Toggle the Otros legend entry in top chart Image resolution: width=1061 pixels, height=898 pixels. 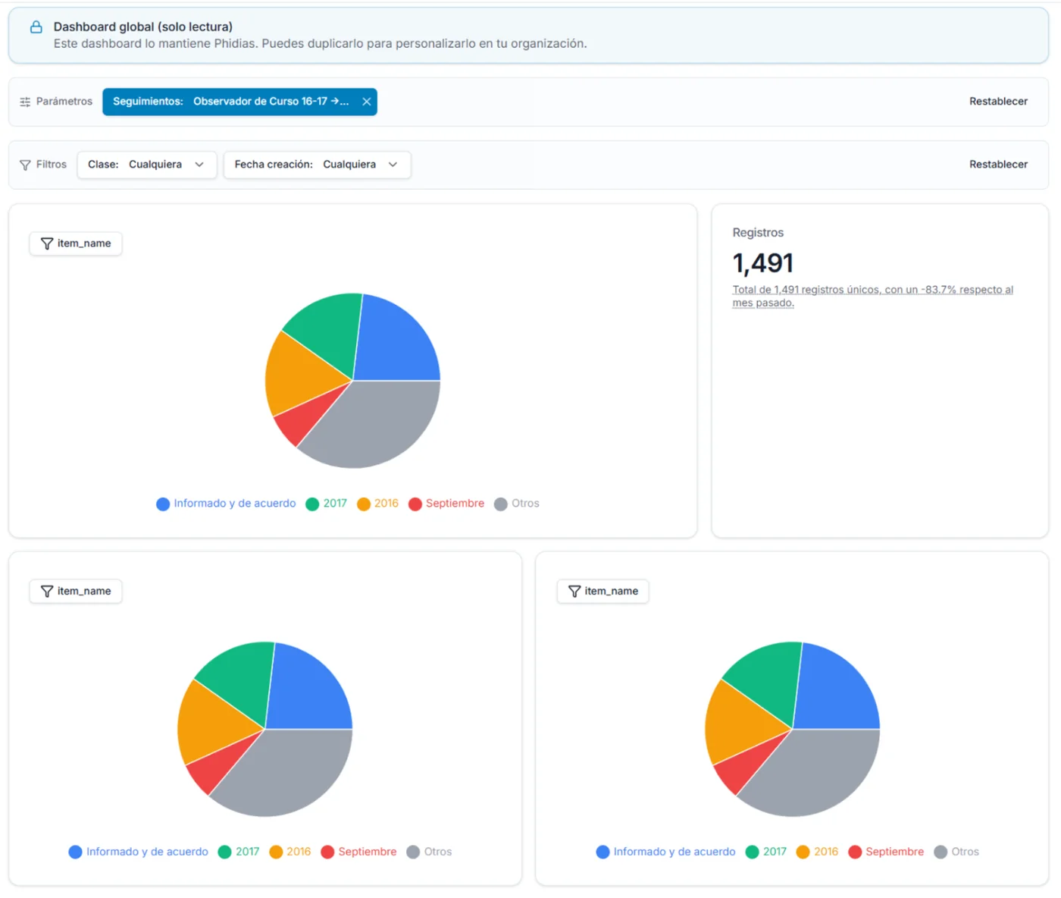pos(517,504)
